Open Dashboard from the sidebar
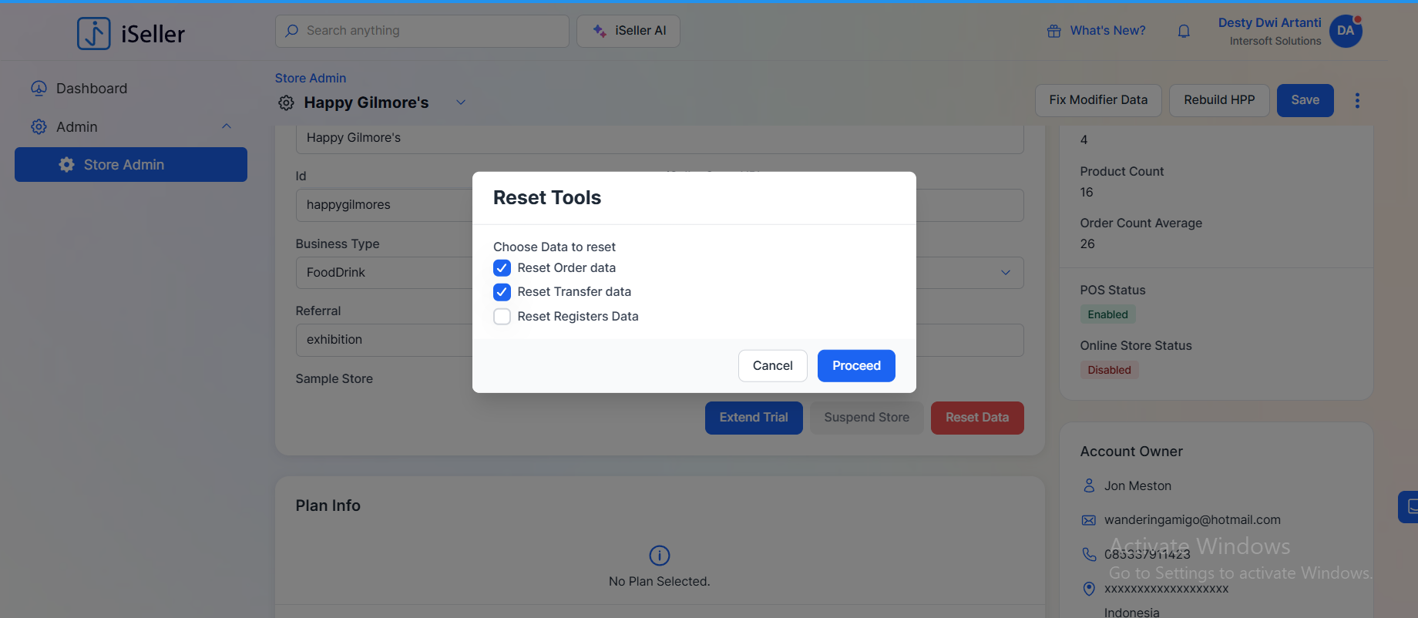 91,89
